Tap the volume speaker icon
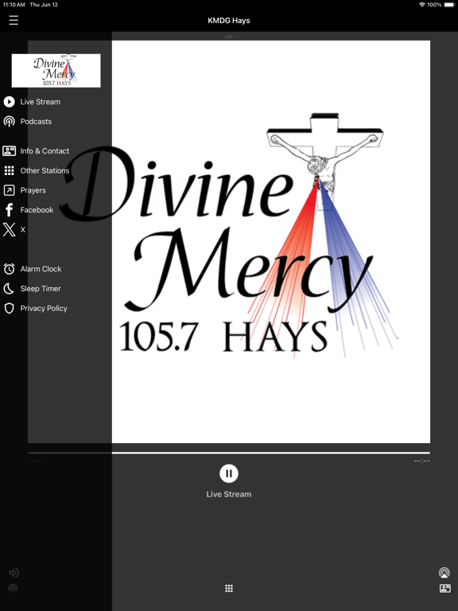 tap(14, 573)
